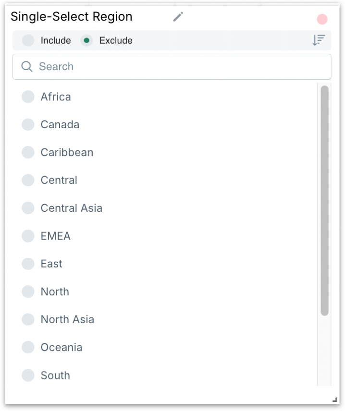Screen dimensions: 345x411
Task: Select the Central Asia option
Action: pos(28,208)
